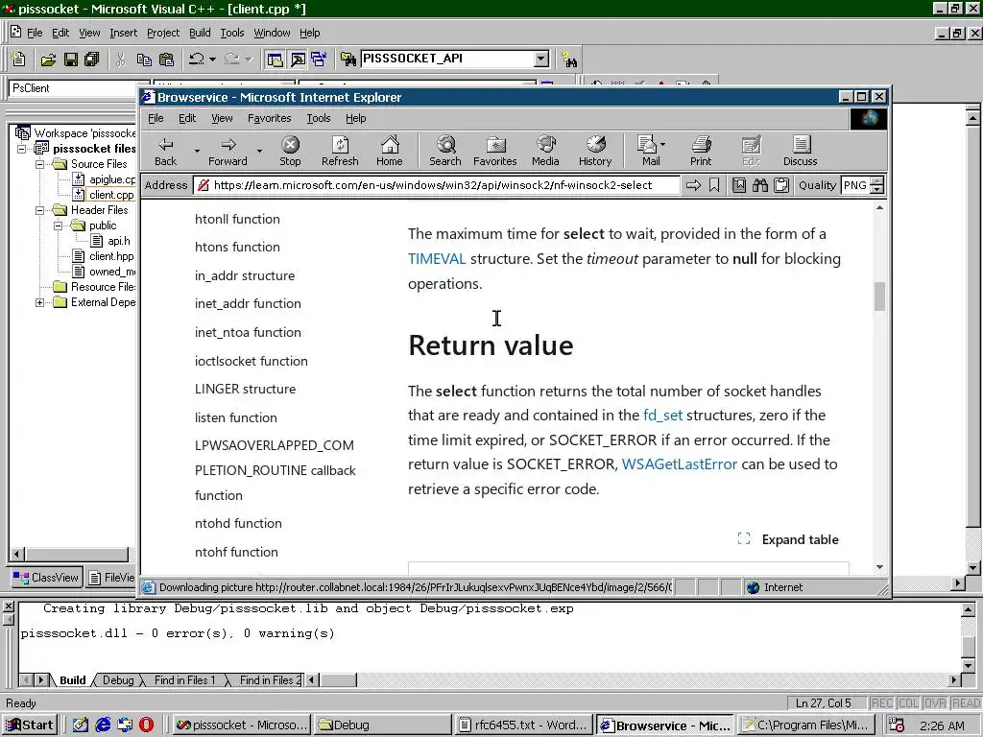
Task: Launch Opera from the quick launch bar
Action: [x=146, y=725]
